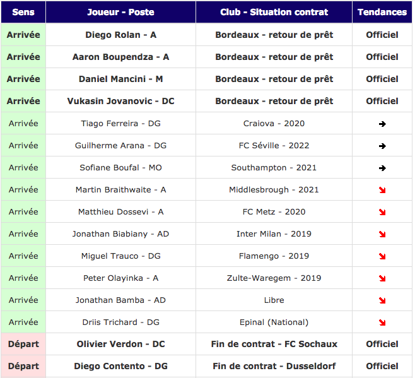Click the black arrow beside Southampton - 2021
The height and width of the screenshot is (378, 415).
tap(382, 168)
